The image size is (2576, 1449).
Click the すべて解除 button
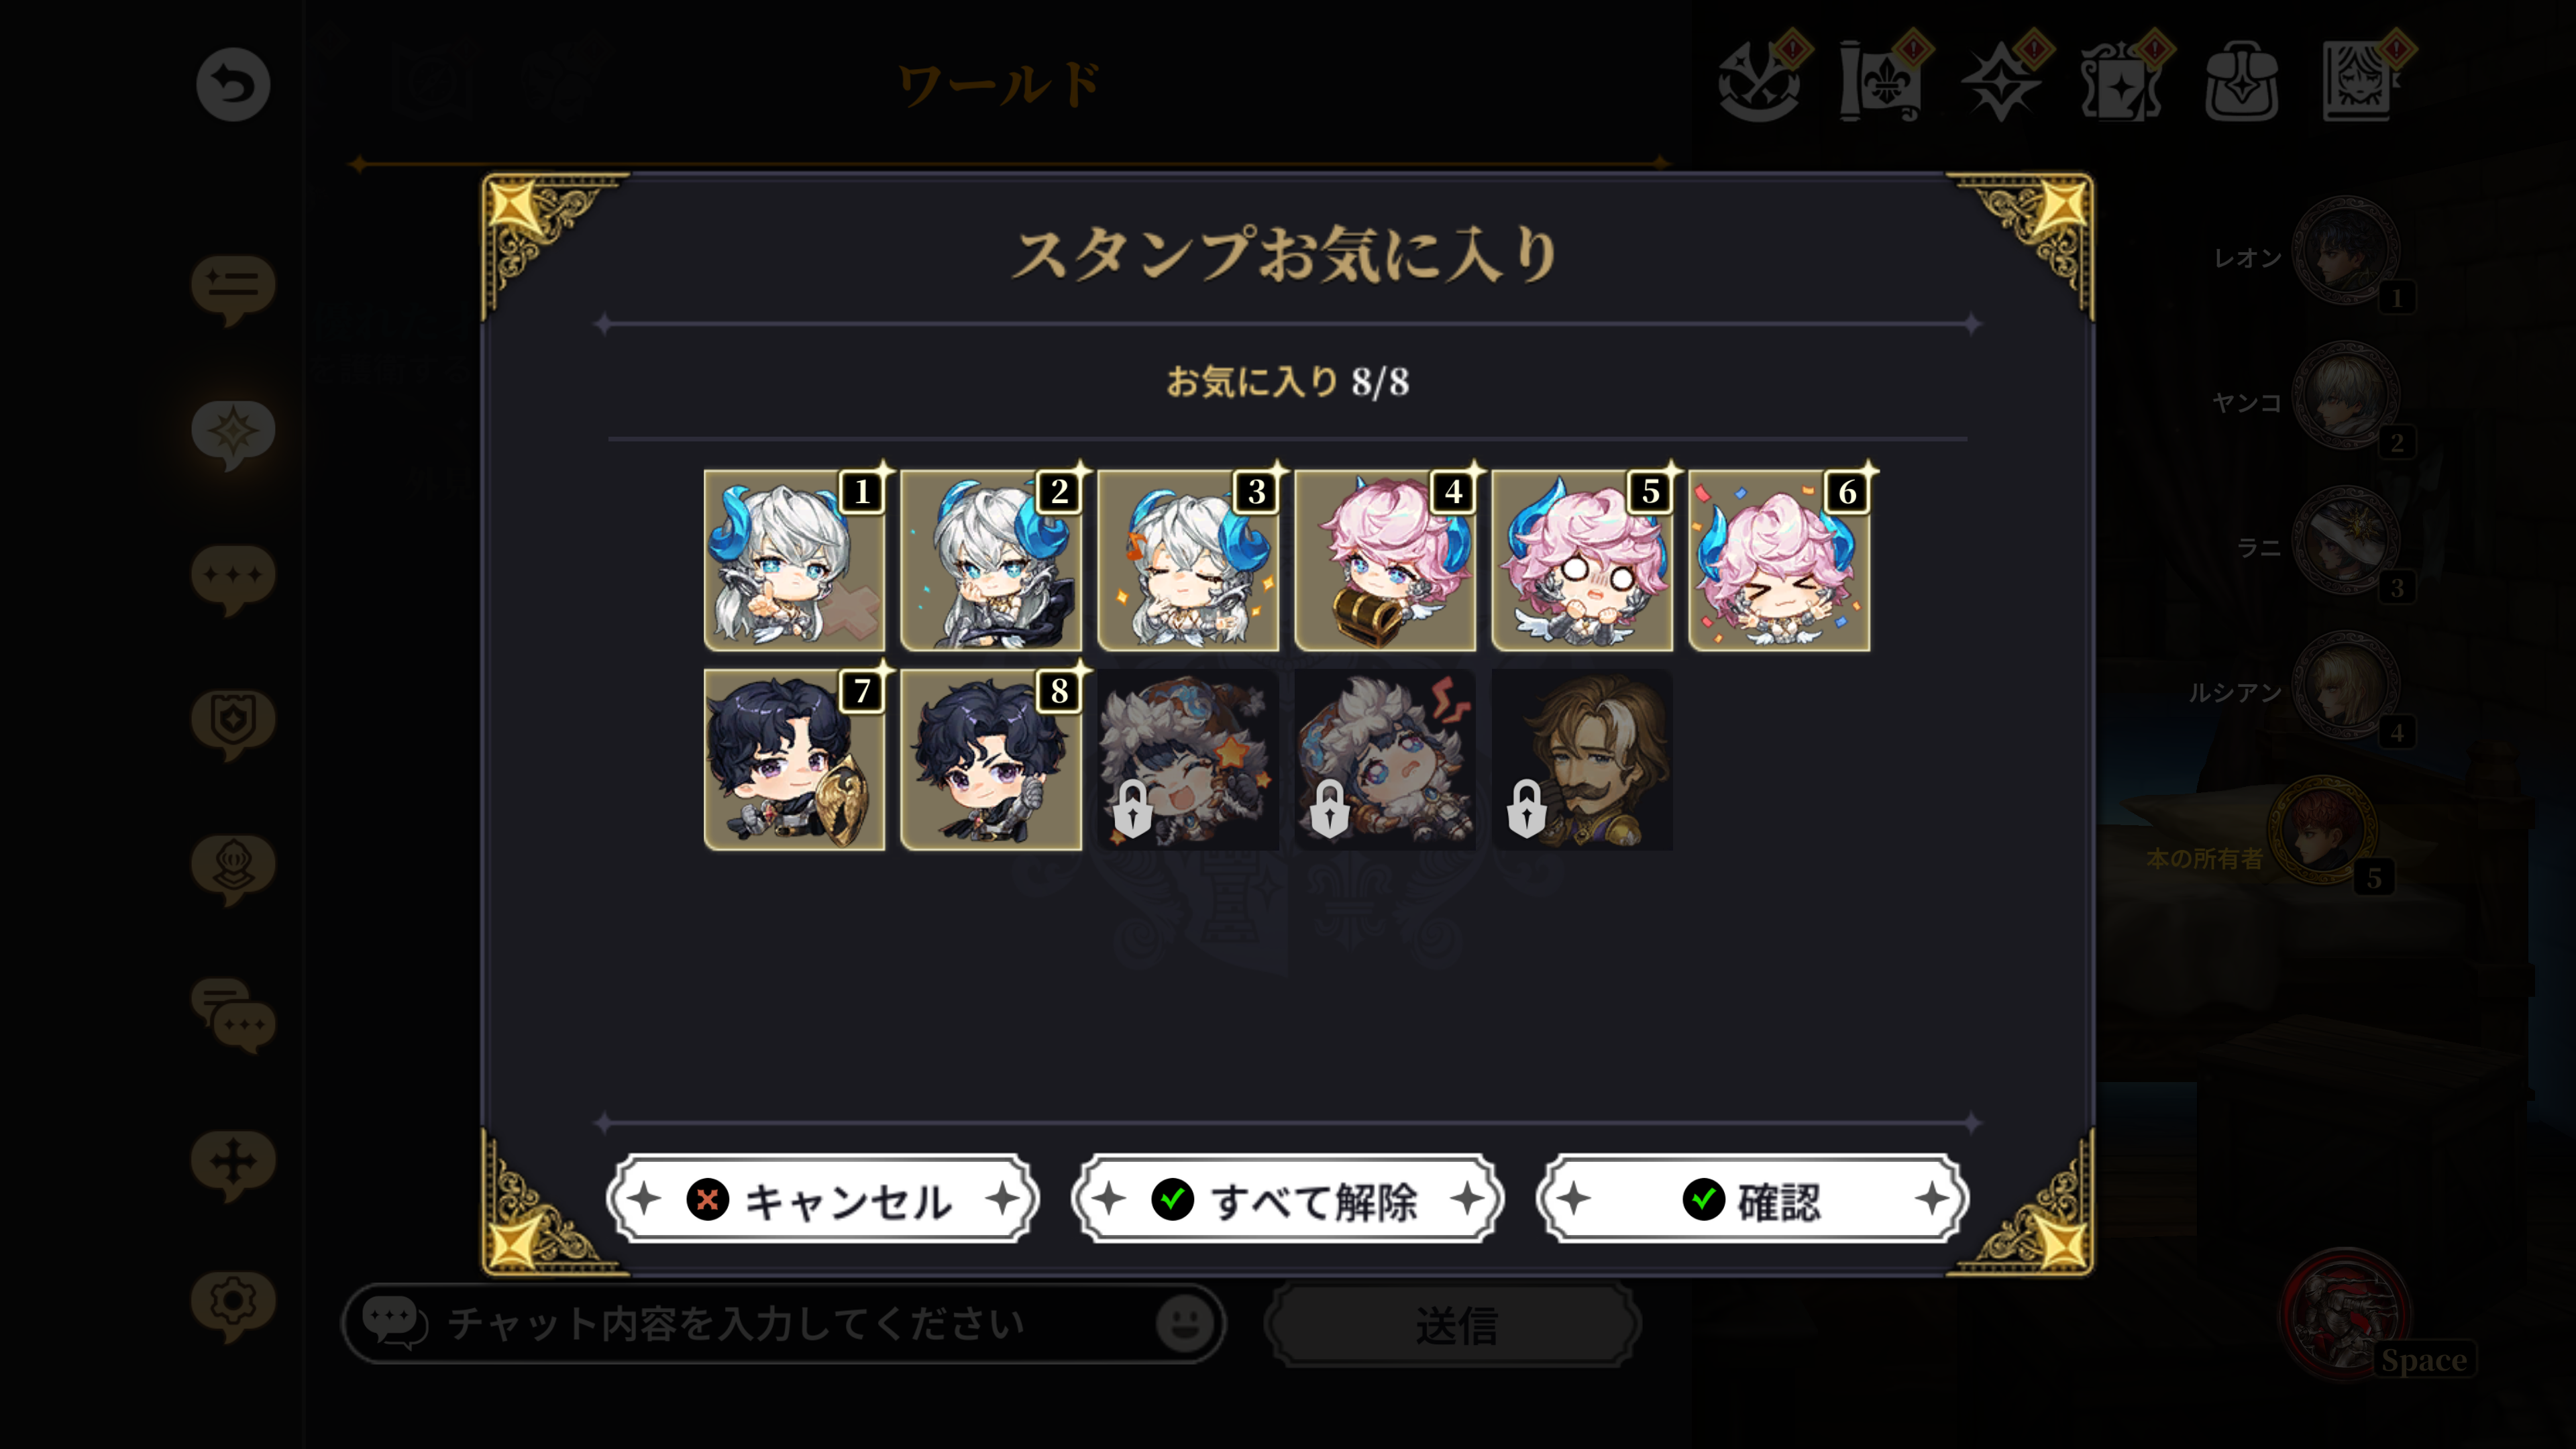(x=1287, y=1199)
